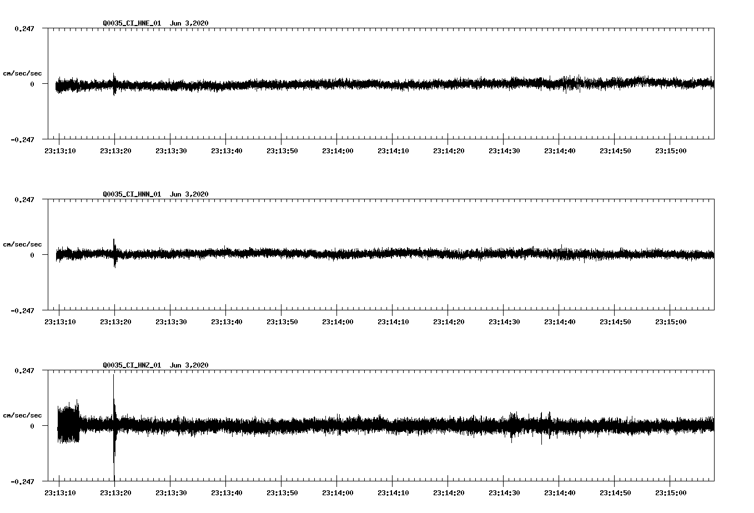Click the cm/sec/sec unit label on HNZ plot

pos(22,415)
